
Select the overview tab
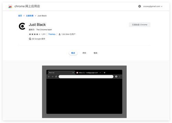click(x=73, y=53)
